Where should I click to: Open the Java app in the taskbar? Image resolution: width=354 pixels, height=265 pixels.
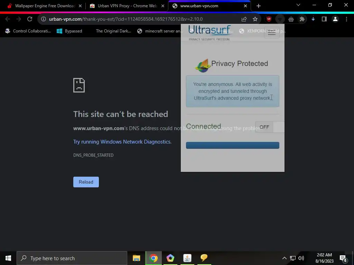[x=187, y=258]
